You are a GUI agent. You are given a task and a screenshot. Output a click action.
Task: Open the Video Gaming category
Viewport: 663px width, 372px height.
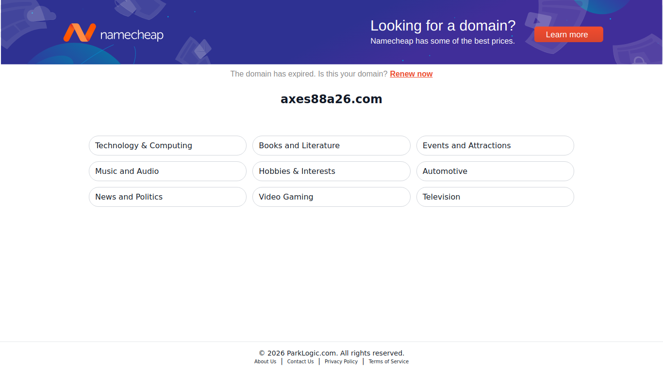pyautogui.click(x=331, y=197)
